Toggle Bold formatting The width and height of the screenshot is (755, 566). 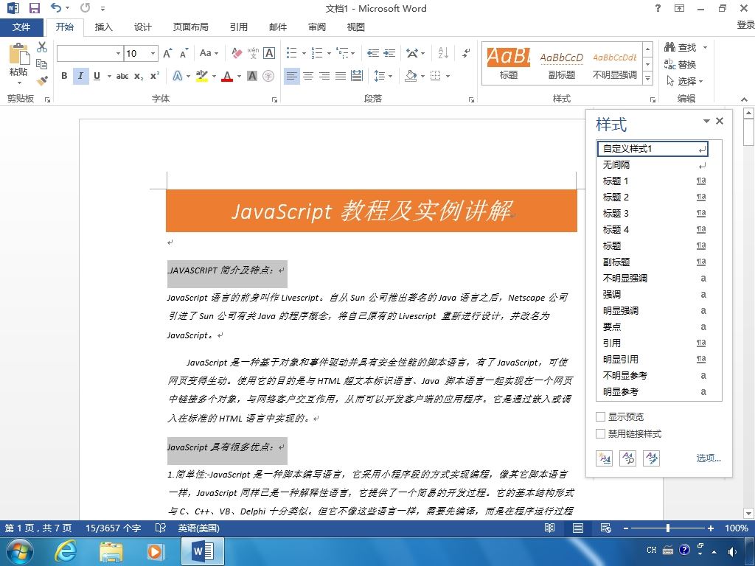click(x=64, y=76)
